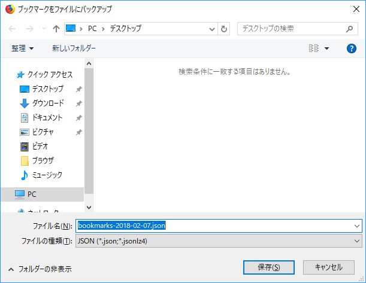Open ダウンロード in the sidebar
Image resolution: width=366 pixels, height=283 pixels.
(48, 103)
